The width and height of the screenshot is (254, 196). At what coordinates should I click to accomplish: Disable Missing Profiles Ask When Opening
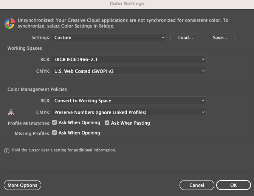coord(54,133)
